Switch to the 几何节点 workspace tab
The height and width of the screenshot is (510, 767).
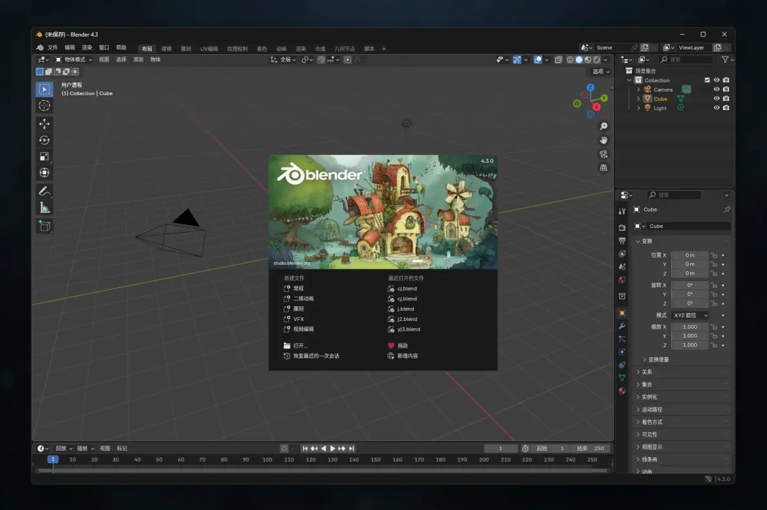click(344, 49)
